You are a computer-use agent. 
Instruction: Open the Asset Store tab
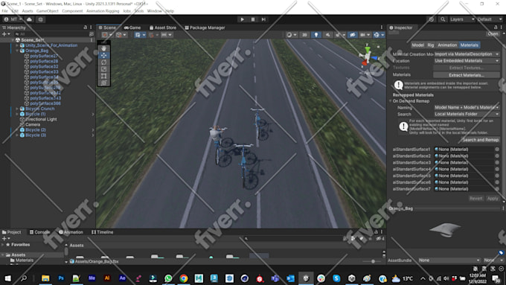[x=163, y=28]
